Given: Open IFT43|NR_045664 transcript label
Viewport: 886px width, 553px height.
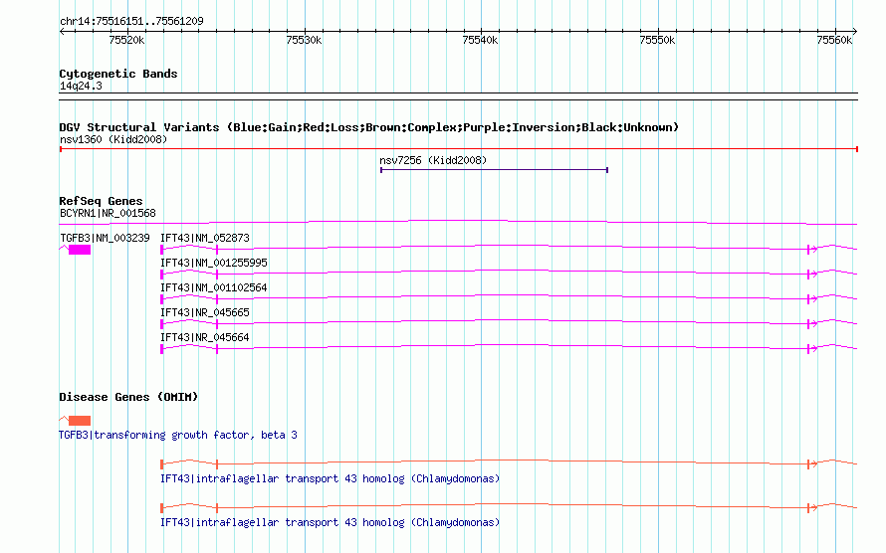Looking at the screenshot, I should [x=204, y=337].
